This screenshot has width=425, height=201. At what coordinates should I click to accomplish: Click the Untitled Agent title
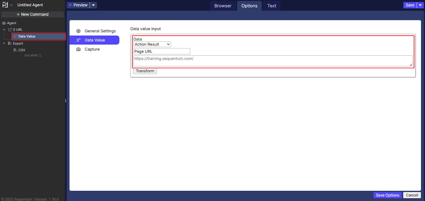30,5
